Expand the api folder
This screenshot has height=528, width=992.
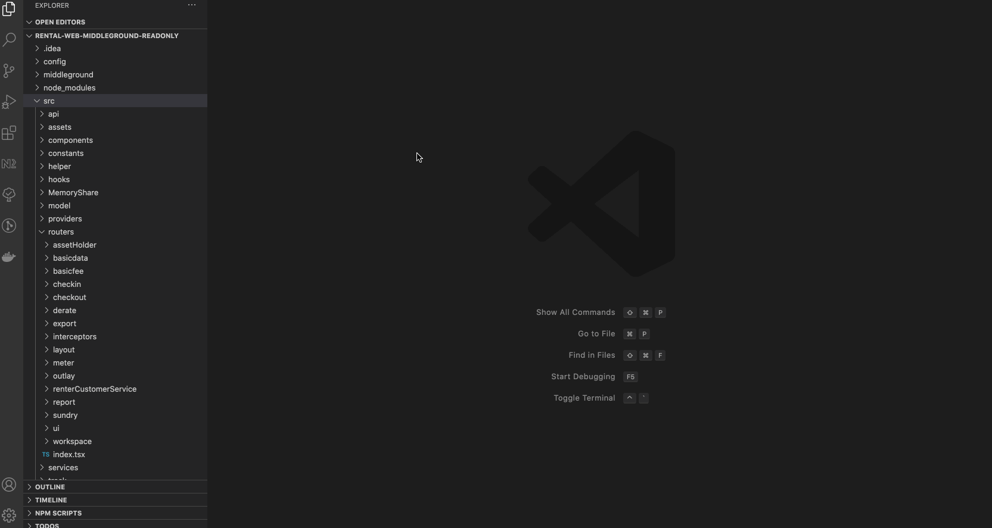coord(115,114)
